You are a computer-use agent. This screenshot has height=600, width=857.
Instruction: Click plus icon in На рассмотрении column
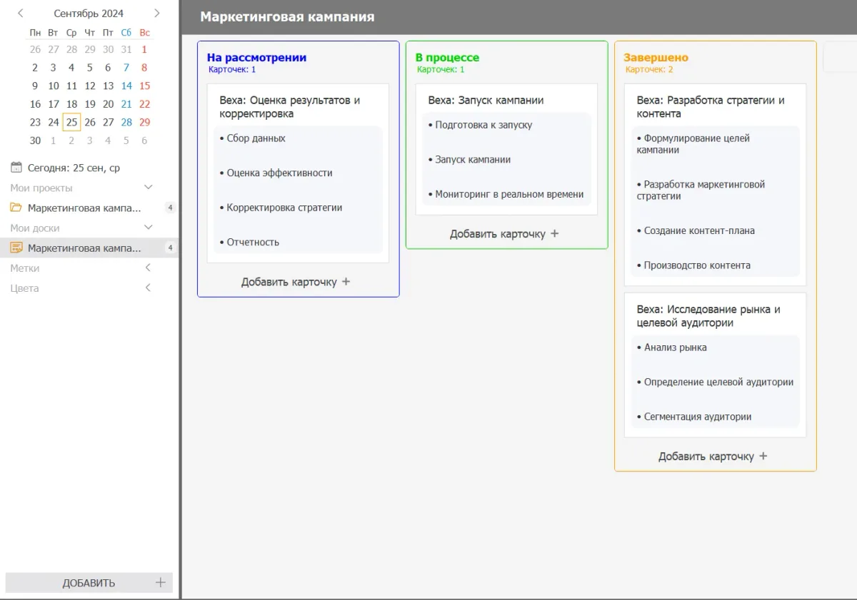tap(346, 282)
